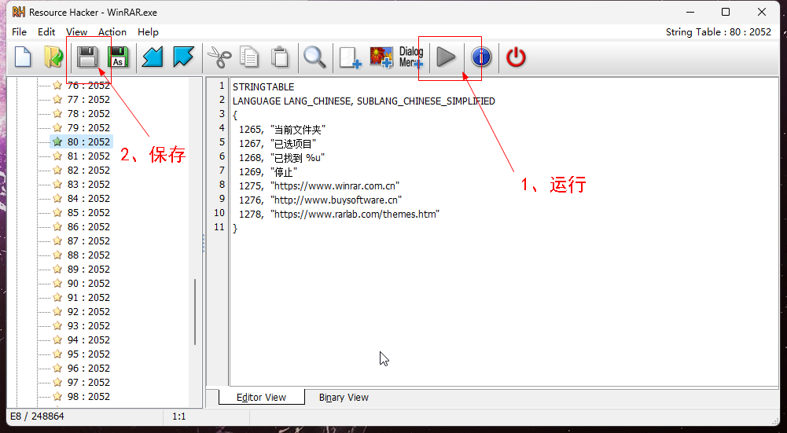Select tree item 86 : 2052
787x433 pixels.
(89, 227)
